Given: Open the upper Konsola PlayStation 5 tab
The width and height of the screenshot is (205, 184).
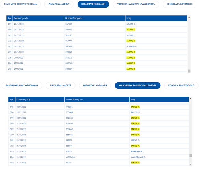Looking at the screenshot, I should (x=182, y=4).
